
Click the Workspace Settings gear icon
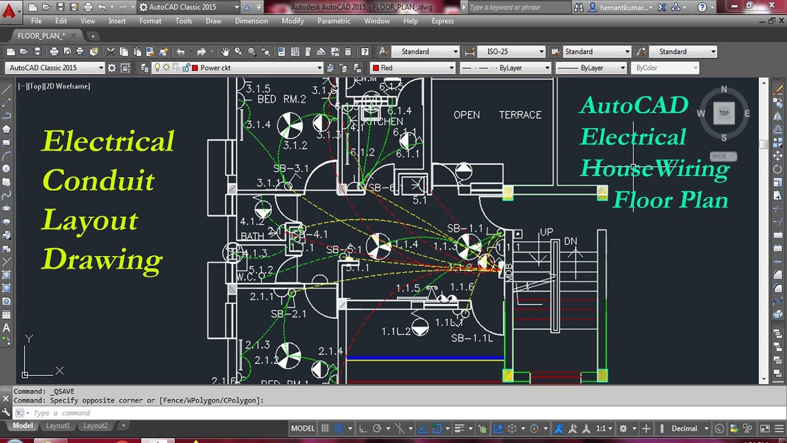click(111, 68)
